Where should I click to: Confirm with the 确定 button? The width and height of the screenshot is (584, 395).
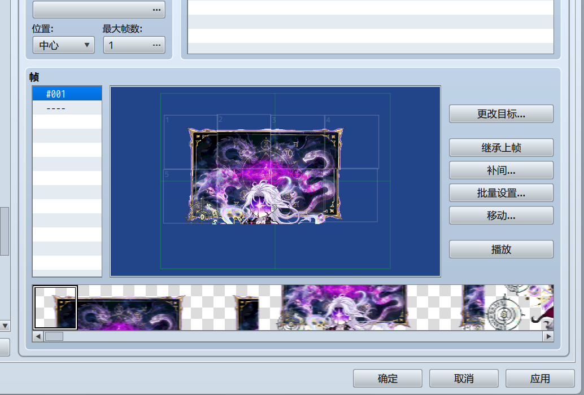point(387,378)
